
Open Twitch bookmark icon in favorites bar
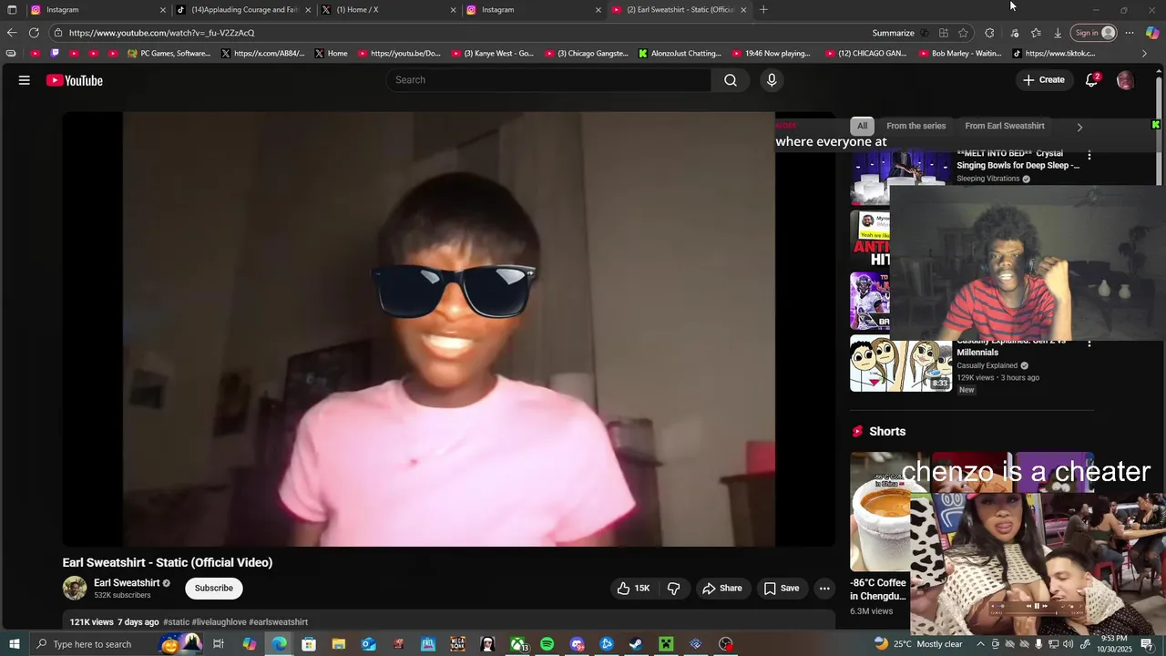click(55, 54)
